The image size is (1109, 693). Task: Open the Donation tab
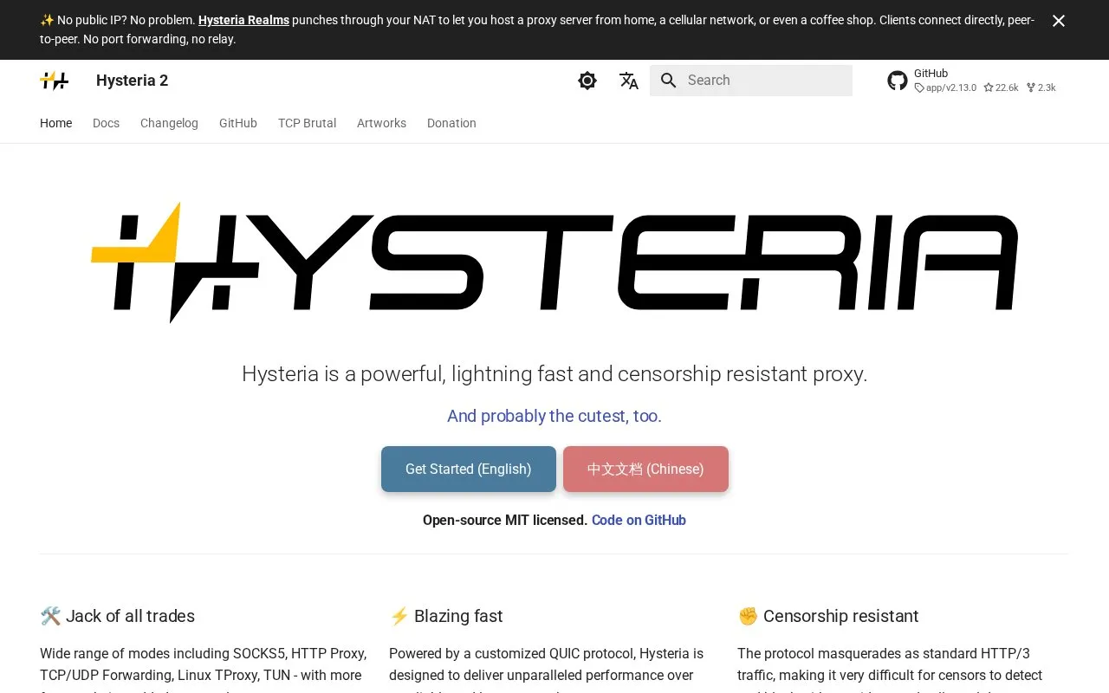click(451, 123)
